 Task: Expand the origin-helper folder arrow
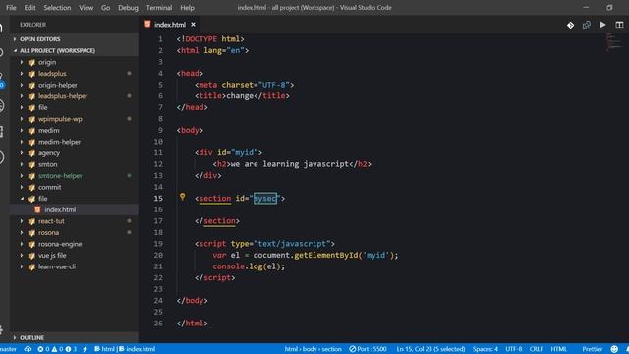[22, 86]
